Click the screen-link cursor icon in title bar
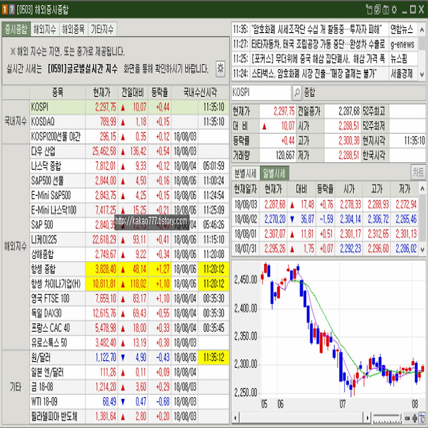This screenshot has height=428, width=428. pos(369,10)
